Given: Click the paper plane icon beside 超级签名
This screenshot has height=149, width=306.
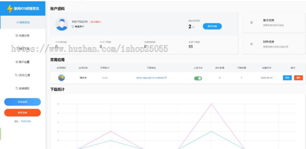Looking at the screenshot, I should (x=17, y=22).
